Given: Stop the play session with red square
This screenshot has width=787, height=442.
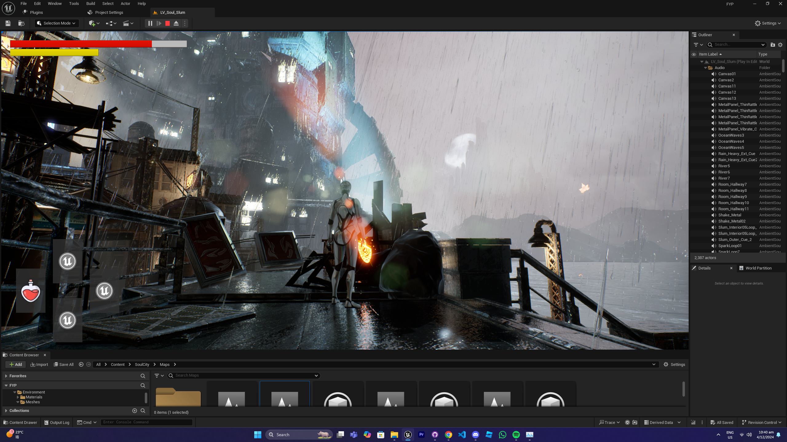Looking at the screenshot, I should pos(168,23).
